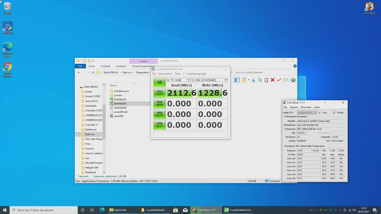Switch to Core Temp 1.17.1 taskbar button
Screen dimensions: 381x214
[206, 210]
